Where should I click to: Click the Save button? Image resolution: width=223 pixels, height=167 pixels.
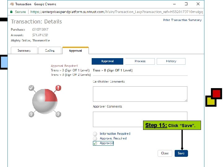(x=181, y=153)
